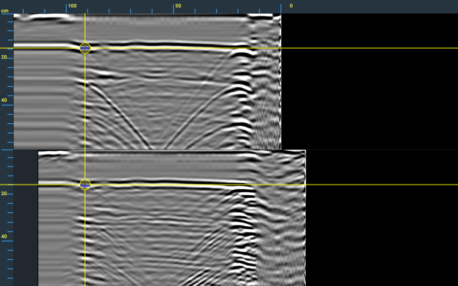458x286 pixels.
Task: Click the 40 depth label beside upper scan
Action: coord(4,100)
